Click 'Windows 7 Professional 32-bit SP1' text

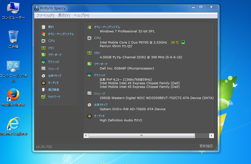127,31
